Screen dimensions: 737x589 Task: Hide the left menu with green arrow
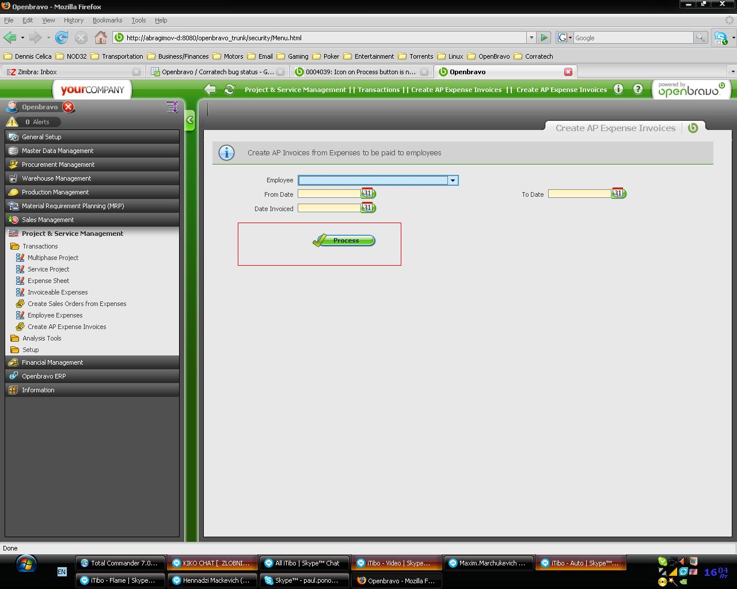pyautogui.click(x=190, y=120)
